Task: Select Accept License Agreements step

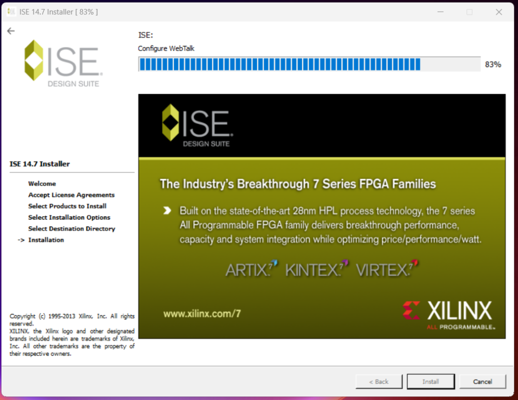Action: (71, 195)
